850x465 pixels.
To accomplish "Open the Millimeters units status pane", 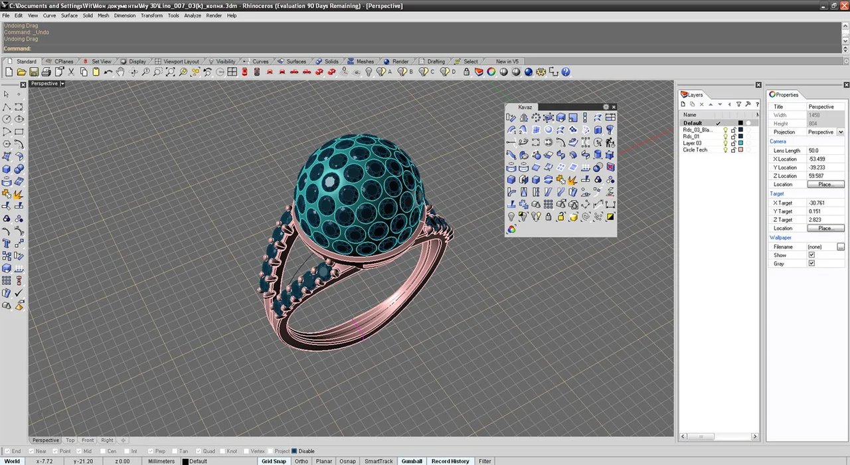I will pos(161,461).
